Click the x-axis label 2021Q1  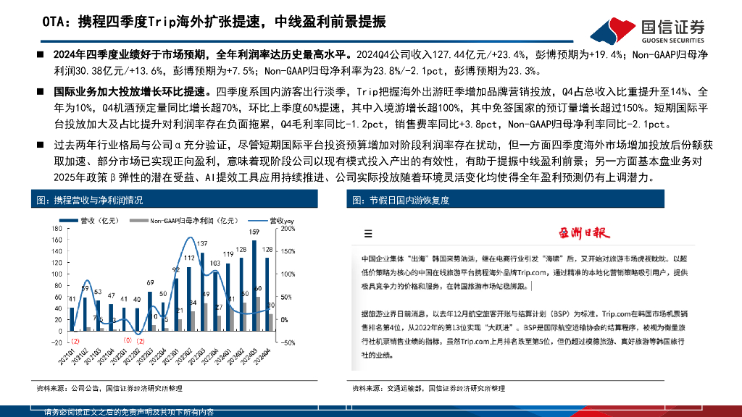[67, 355]
